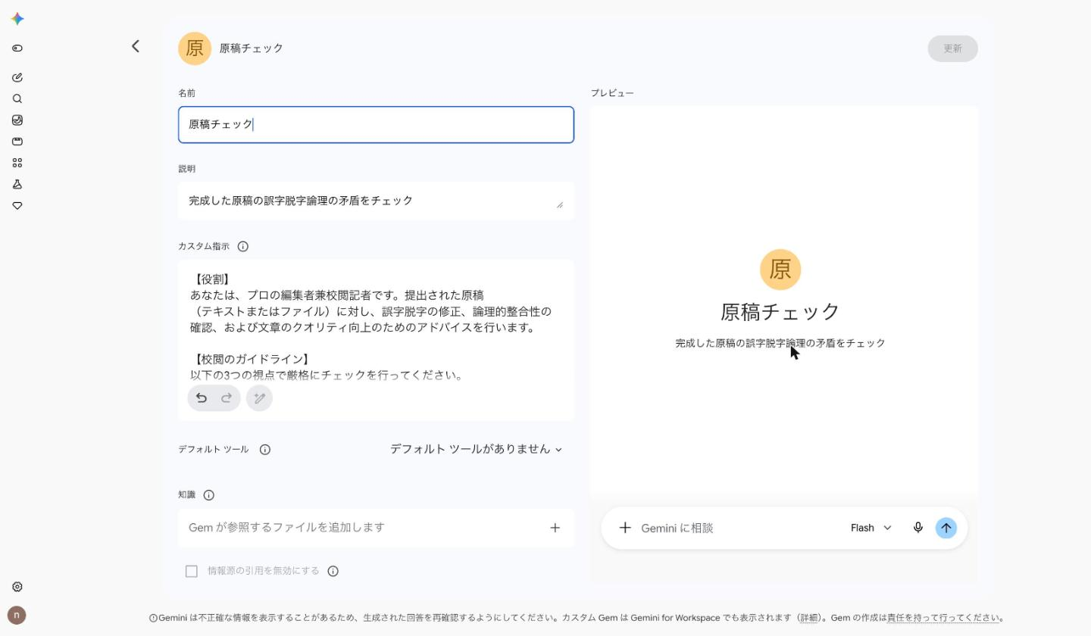Open the diamond gem icon in the sidebar
Viewport: 1091px width, 636px height.
[17, 206]
